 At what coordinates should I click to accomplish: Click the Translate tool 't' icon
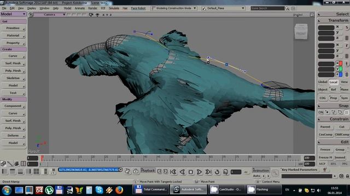pyautogui.click(x=347, y=64)
